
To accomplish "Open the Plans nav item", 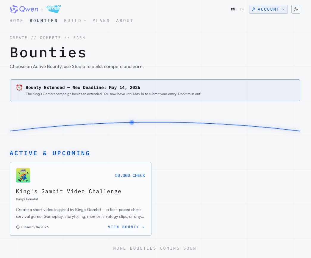I will click(x=101, y=21).
